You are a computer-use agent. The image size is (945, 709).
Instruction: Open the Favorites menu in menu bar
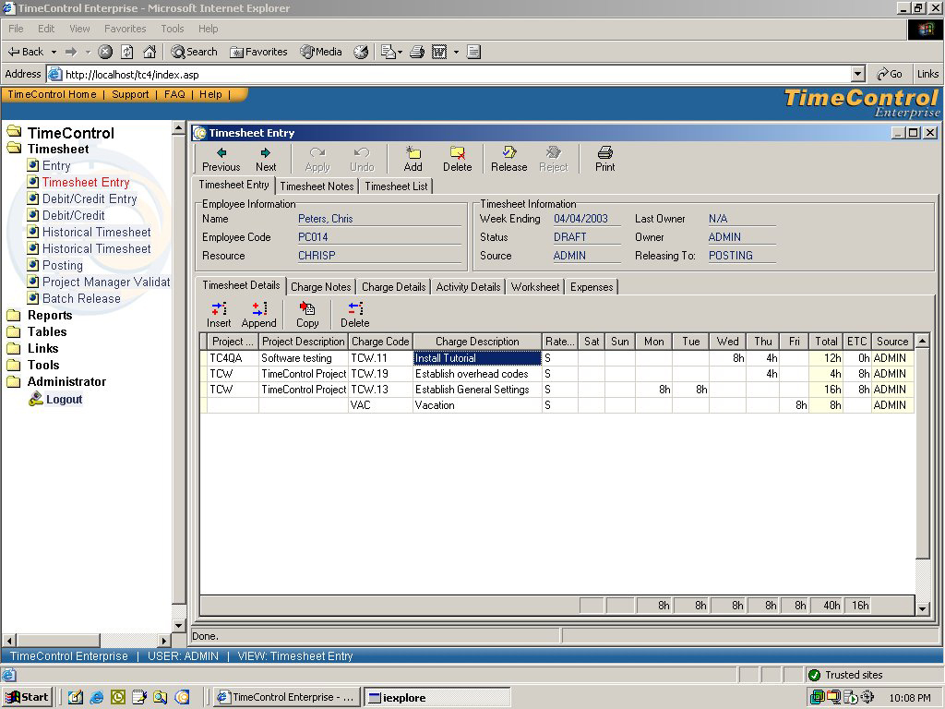point(125,29)
